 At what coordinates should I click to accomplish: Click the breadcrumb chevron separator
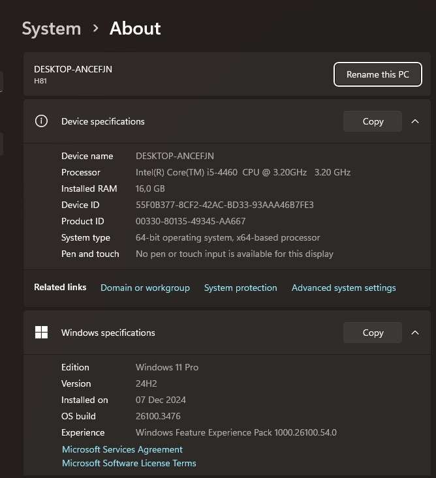point(95,28)
